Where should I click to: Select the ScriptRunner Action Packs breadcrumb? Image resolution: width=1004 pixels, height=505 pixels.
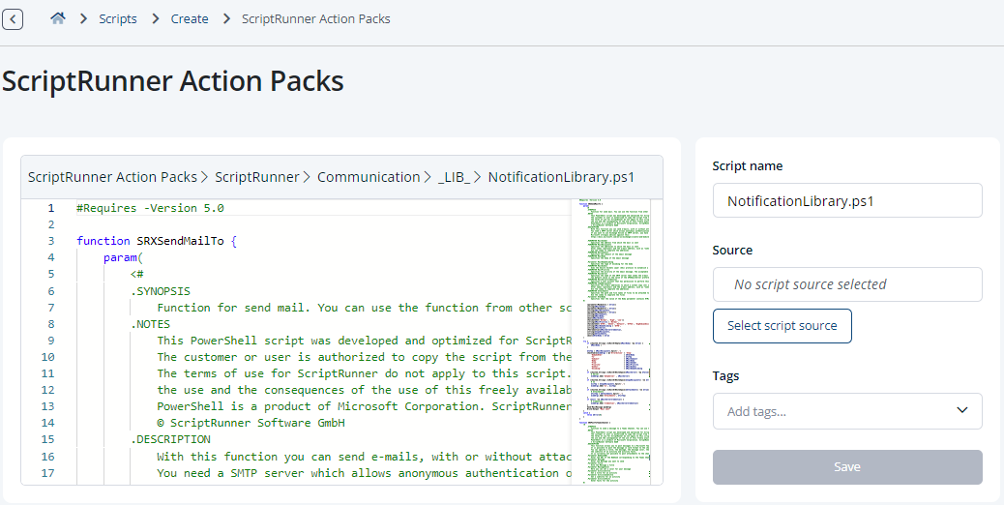[x=315, y=19]
